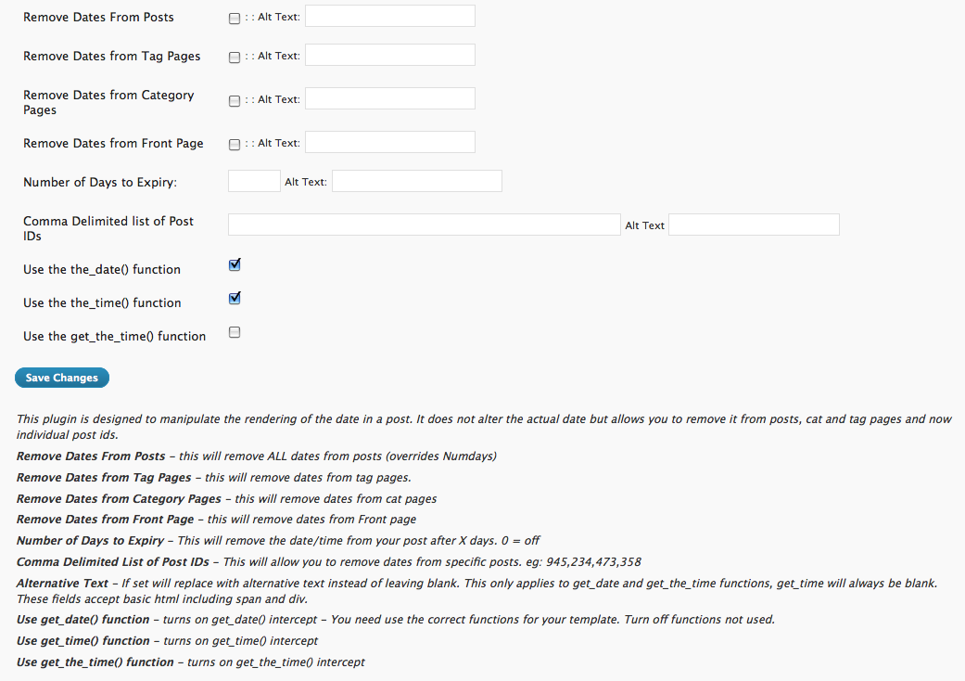Enable the Use the get_the_time() function checkbox
The image size is (965, 681).
tap(235, 332)
